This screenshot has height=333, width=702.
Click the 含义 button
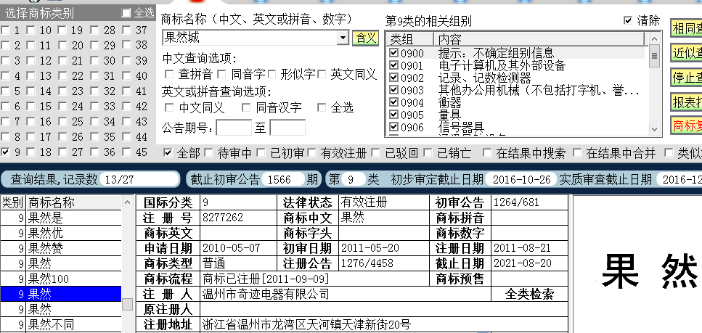[x=366, y=38]
